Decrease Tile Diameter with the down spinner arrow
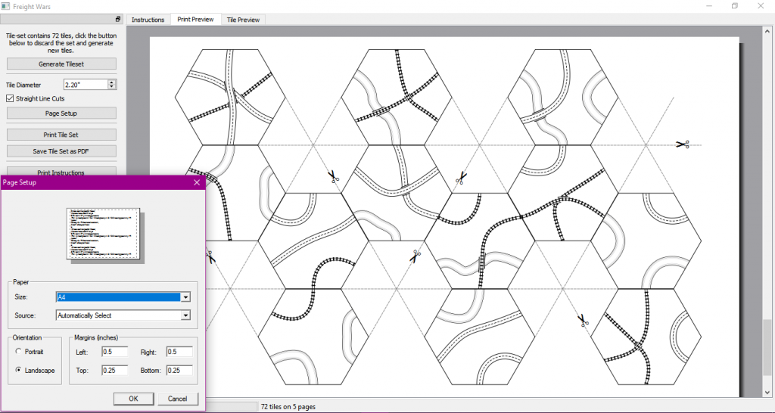This screenshot has height=413, width=775. click(x=112, y=88)
